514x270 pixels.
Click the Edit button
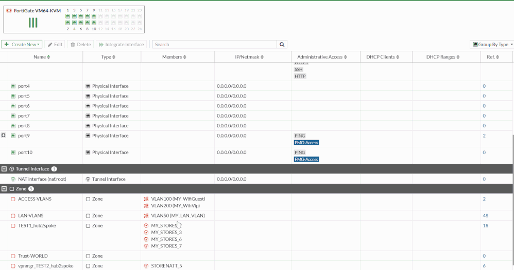click(55, 45)
